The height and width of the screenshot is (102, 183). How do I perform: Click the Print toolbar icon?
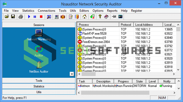(x=21, y=17)
